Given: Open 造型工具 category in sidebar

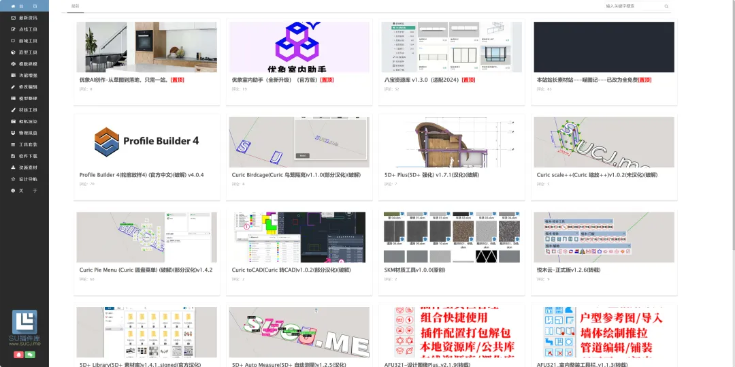Looking at the screenshot, I should point(24,52).
